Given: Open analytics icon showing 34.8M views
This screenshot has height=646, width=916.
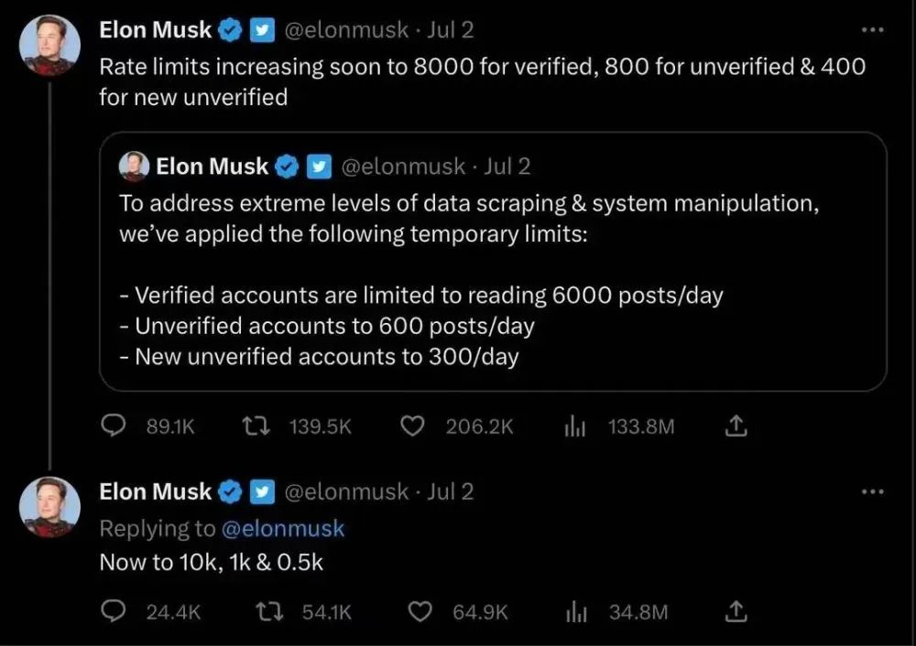Looking at the screenshot, I should [576, 611].
